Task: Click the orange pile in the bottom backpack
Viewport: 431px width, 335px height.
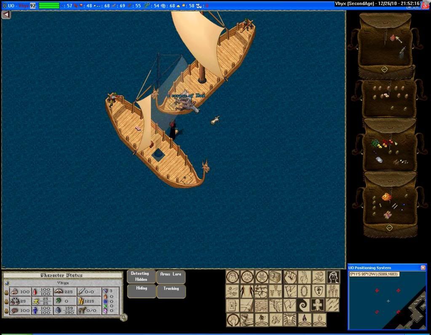Action: 386,197
